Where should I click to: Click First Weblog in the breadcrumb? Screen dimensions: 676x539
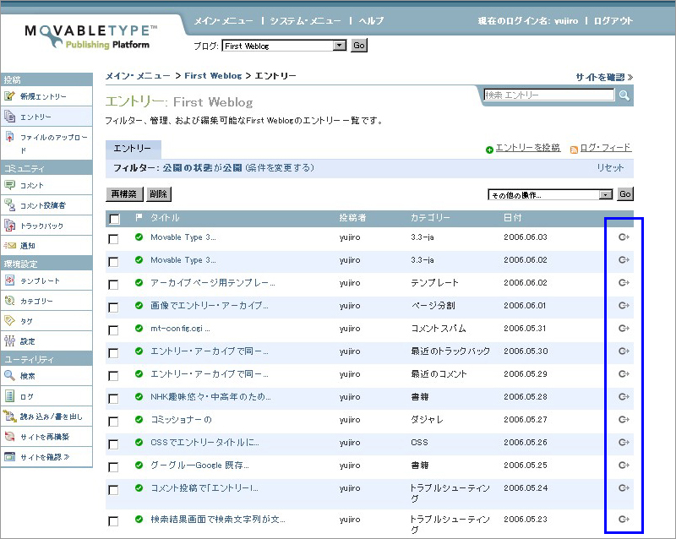[x=213, y=76]
